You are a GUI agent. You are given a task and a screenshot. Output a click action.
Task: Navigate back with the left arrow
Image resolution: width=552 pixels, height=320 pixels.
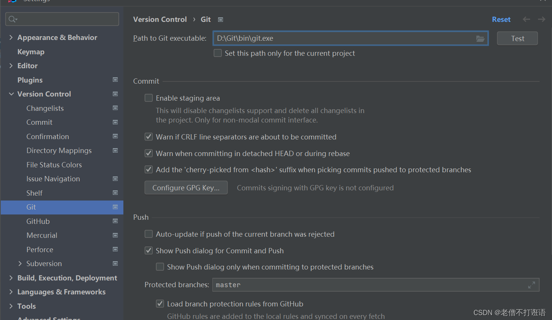click(526, 19)
